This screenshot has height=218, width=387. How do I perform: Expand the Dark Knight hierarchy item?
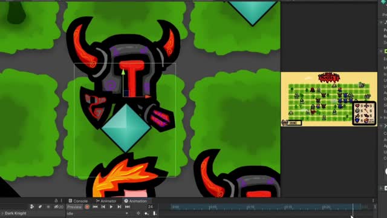(x=2, y=213)
